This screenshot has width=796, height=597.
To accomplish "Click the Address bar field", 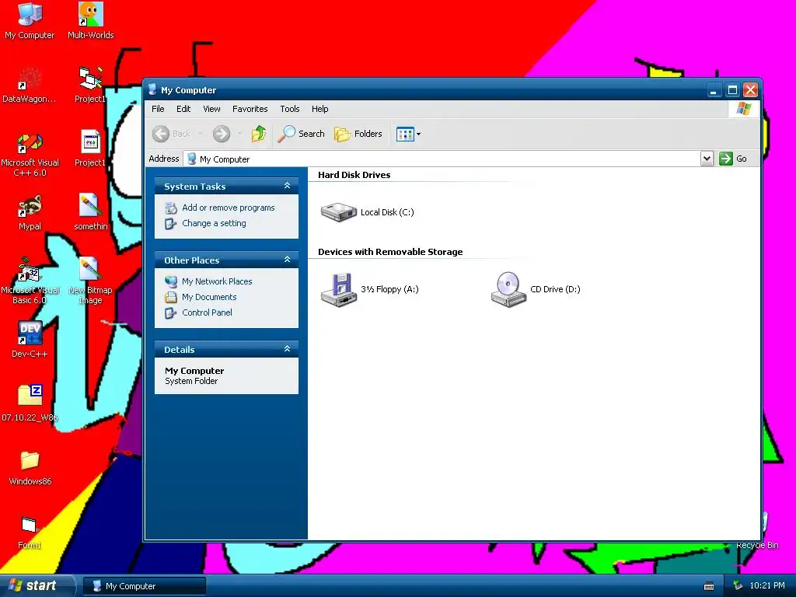I will [442, 159].
